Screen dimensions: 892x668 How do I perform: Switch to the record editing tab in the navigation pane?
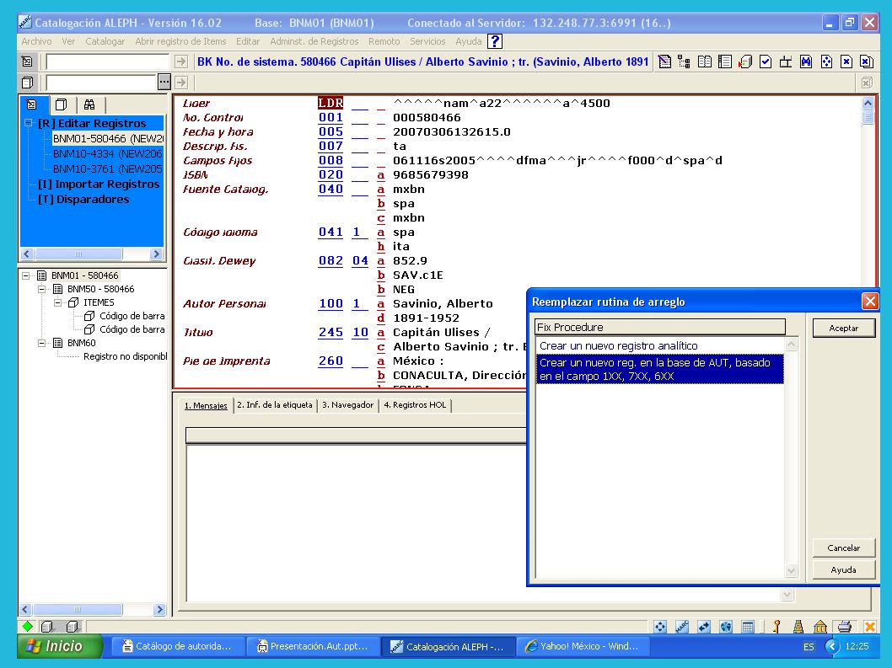[x=31, y=104]
